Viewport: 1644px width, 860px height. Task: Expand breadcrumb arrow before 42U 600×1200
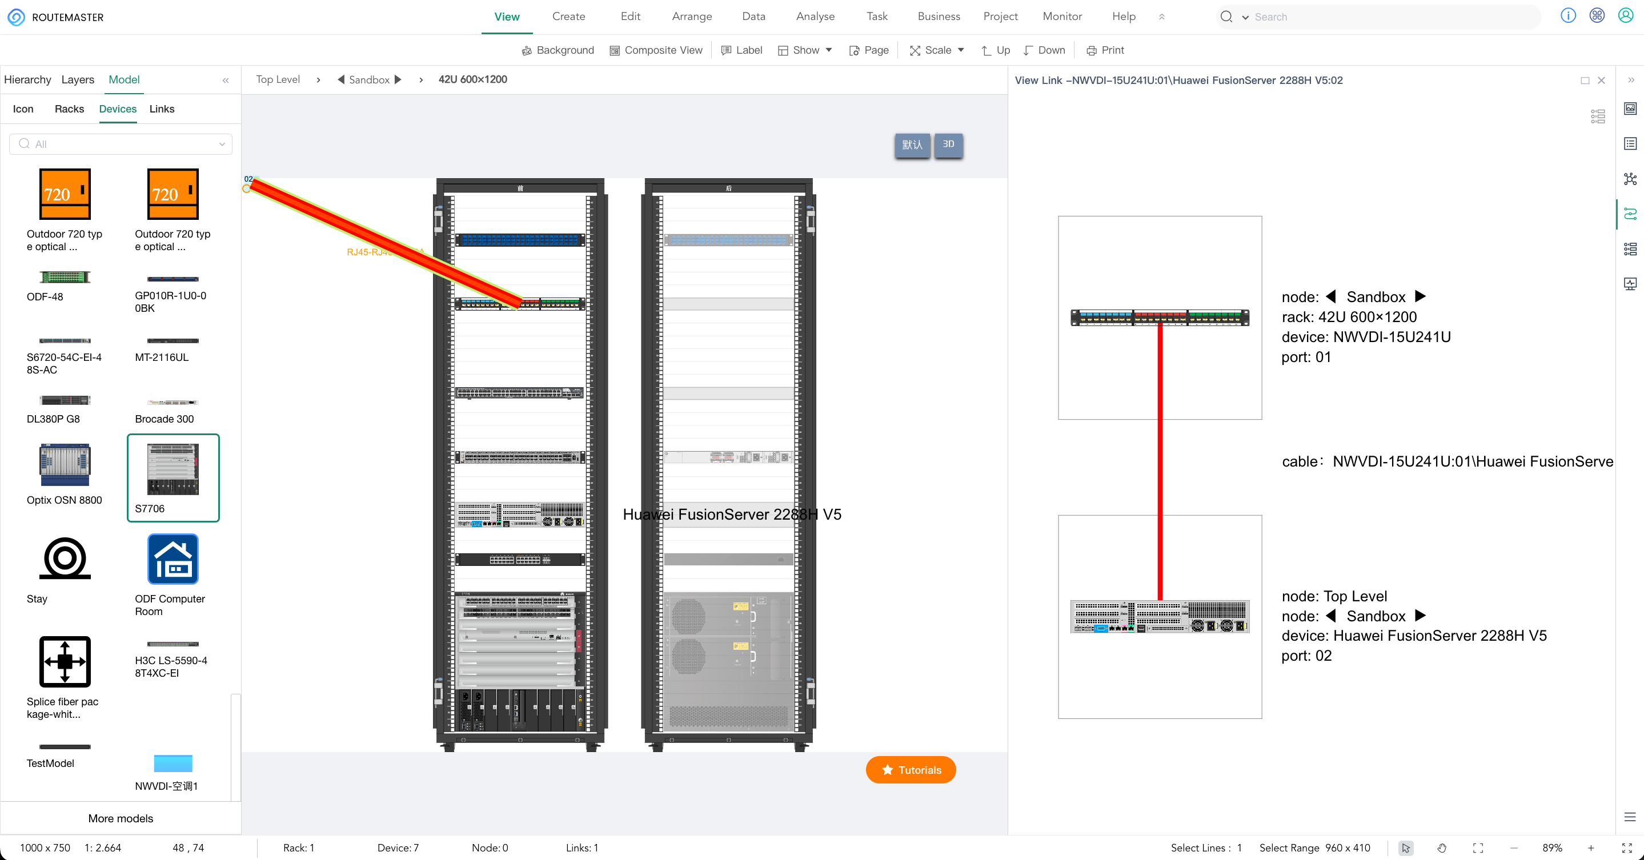[x=420, y=80]
